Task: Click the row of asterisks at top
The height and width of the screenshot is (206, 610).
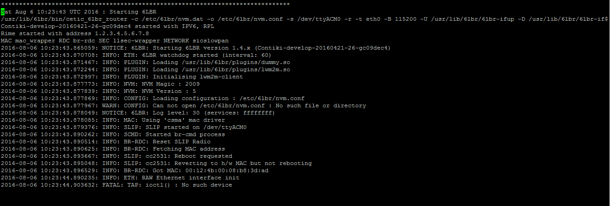Action: pos(145,5)
